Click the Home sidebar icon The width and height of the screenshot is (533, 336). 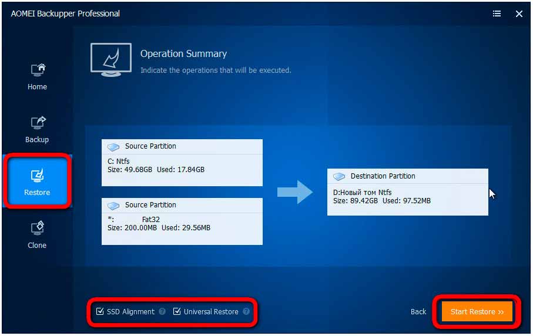click(x=37, y=70)
